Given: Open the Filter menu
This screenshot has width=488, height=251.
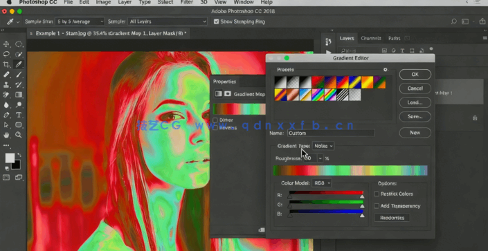Looking at the screenshot, I should (x=186, y=3).
